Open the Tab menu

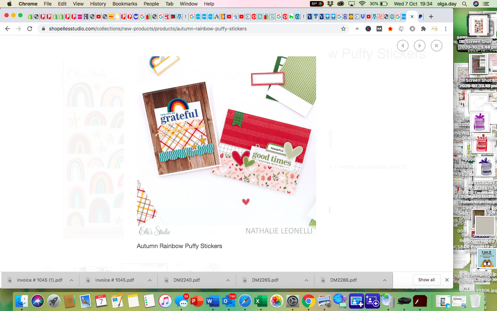click(x=169, y=4)
